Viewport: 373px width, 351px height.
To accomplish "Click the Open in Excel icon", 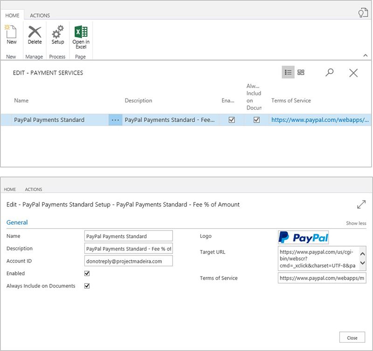I will tap(81, 32).
